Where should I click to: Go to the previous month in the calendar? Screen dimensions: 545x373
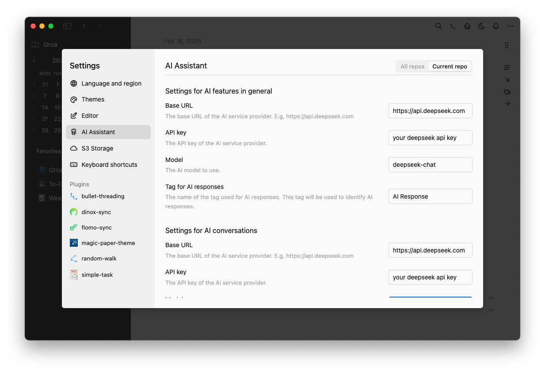tap(34, 60)
